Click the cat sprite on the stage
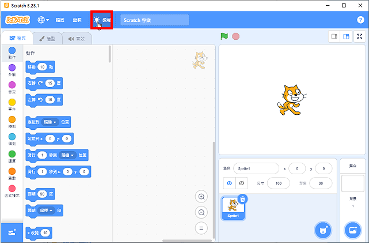 pyautogui.click(x=292, y=100)
